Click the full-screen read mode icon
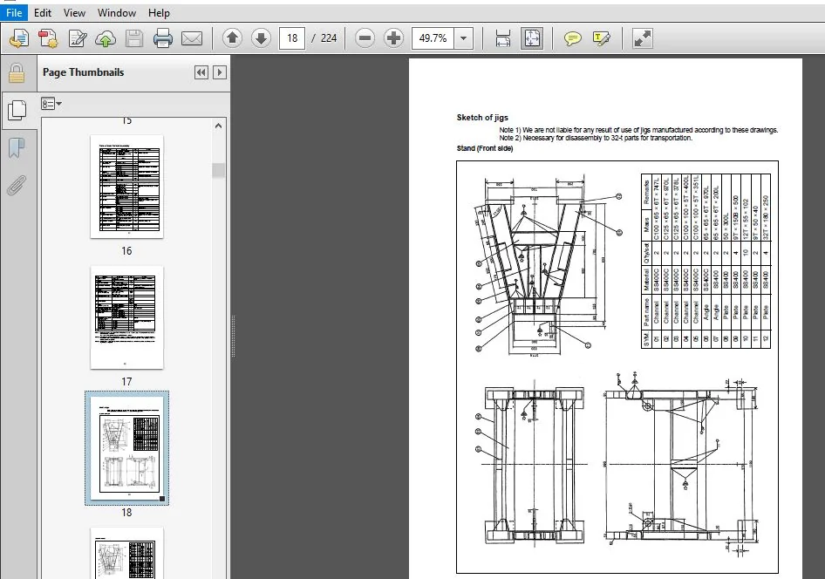Viewport: 825px width, 579px height. click(643, 38)
